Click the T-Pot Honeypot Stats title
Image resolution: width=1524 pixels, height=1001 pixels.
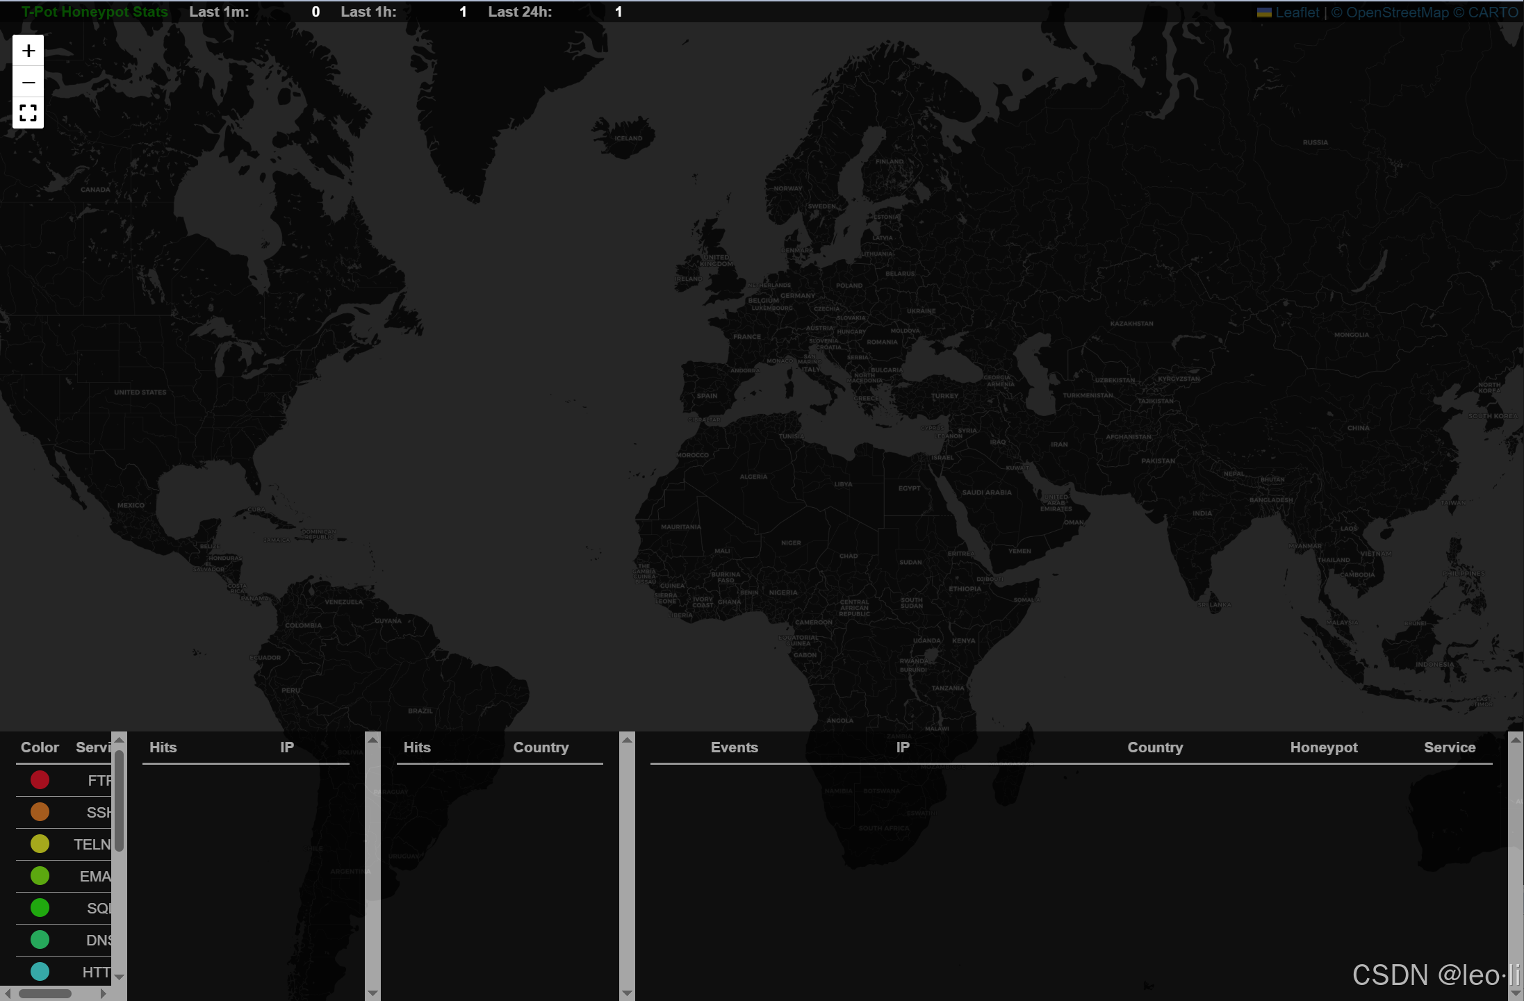[95, 12]
